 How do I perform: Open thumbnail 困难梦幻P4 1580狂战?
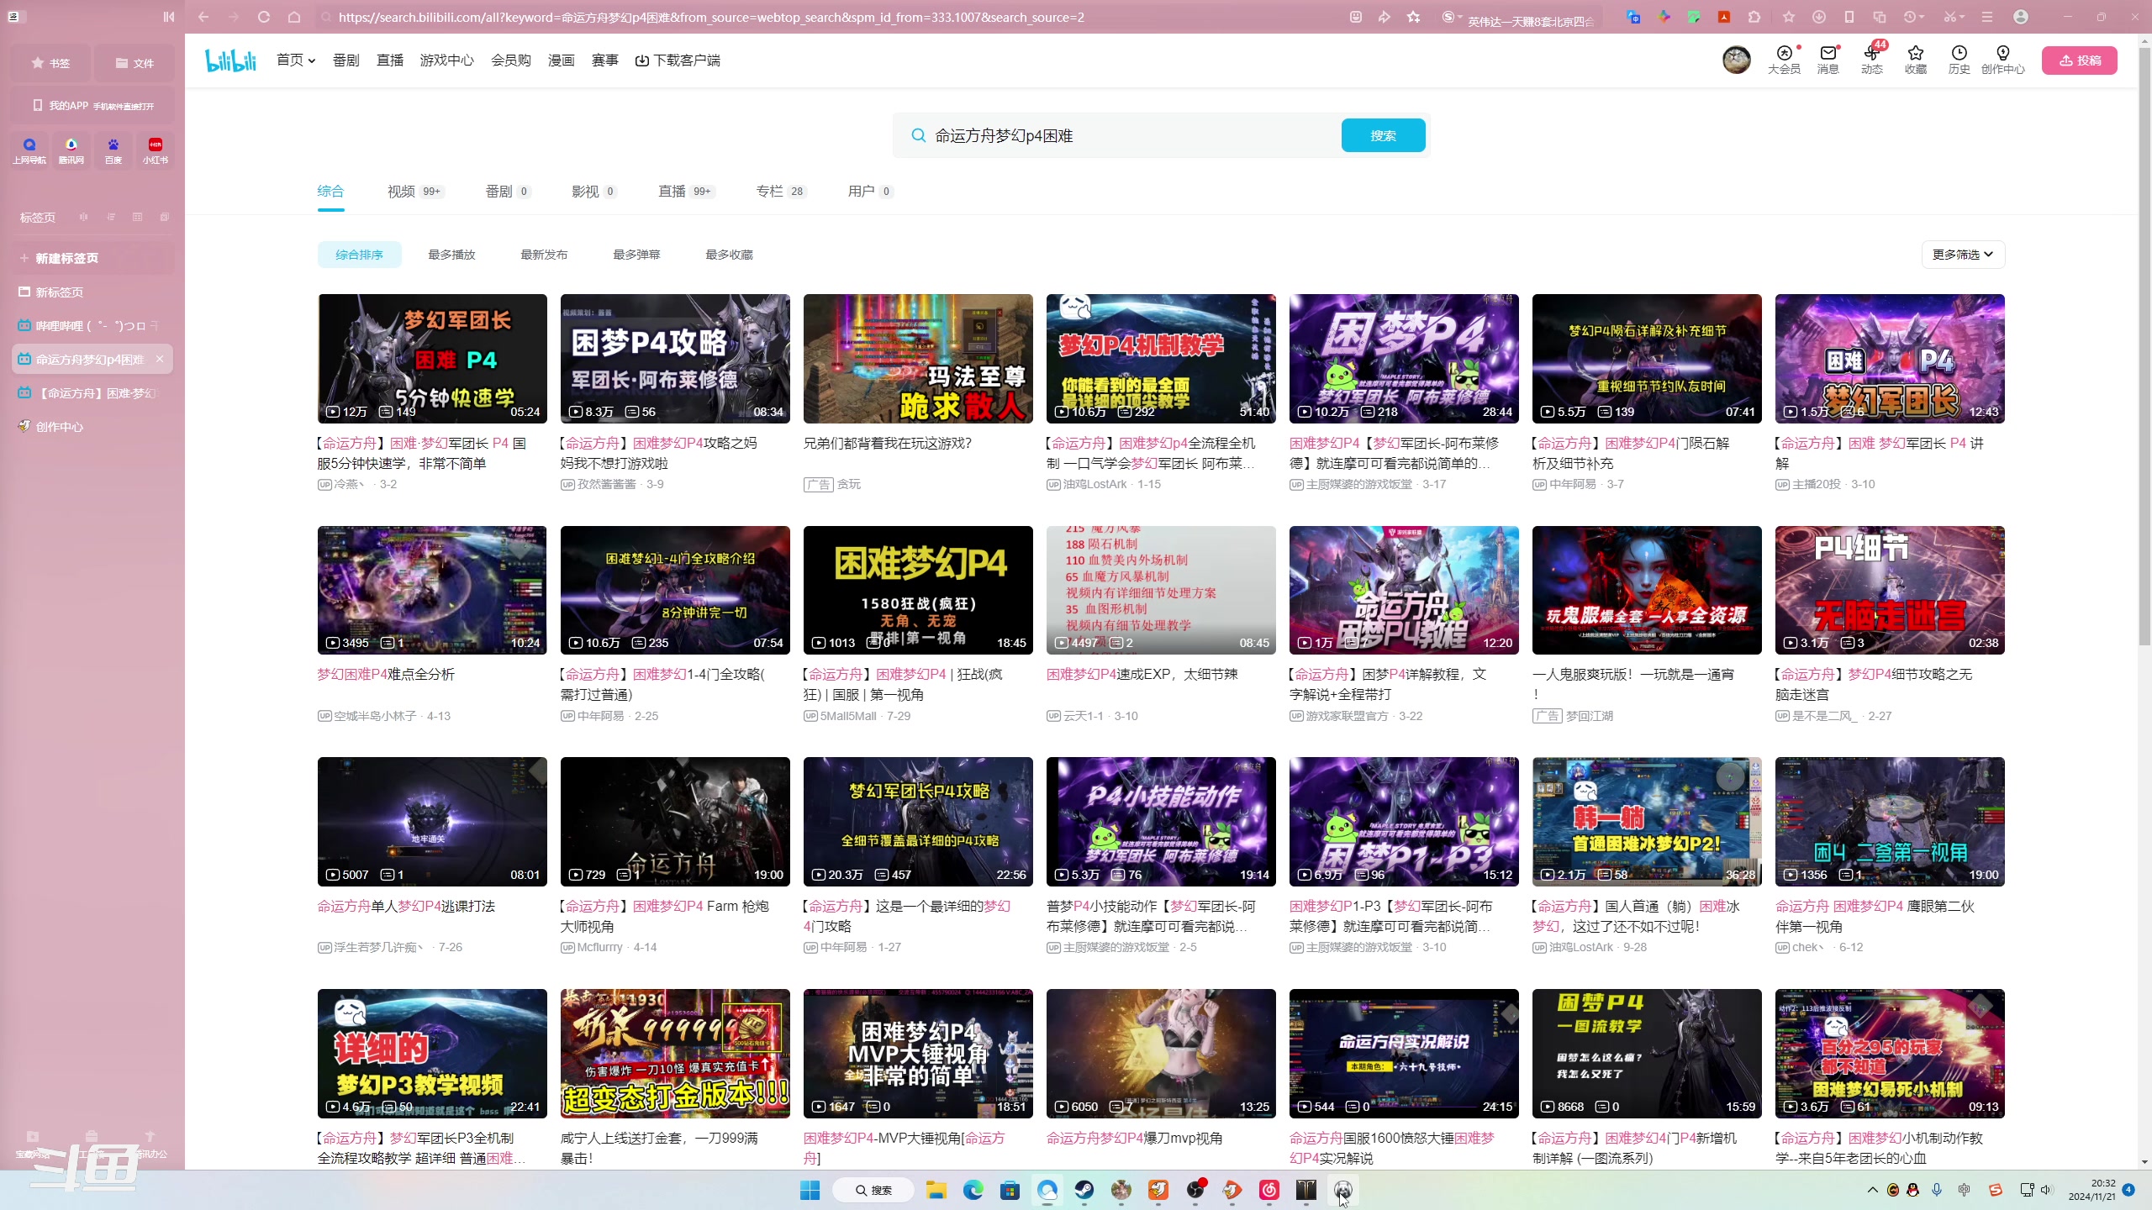point(918,590)
